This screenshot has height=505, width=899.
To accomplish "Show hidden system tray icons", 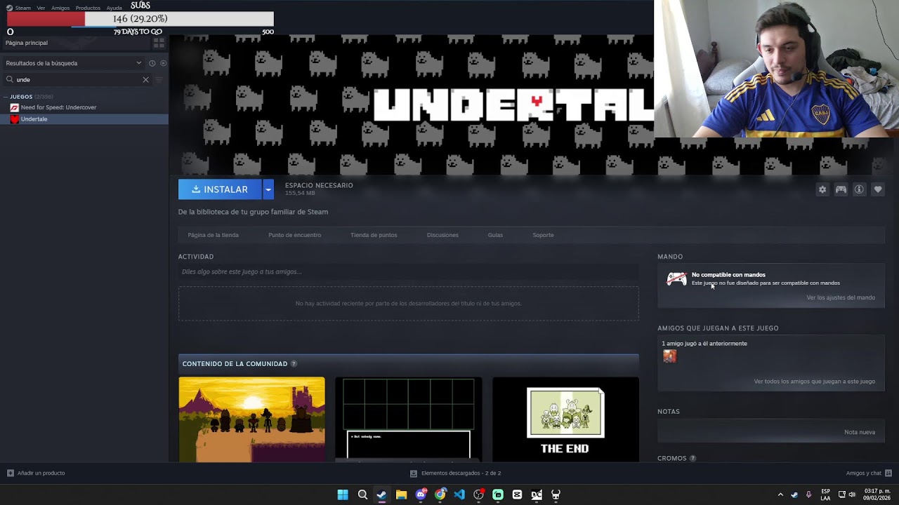I will (x=780, y=494).
